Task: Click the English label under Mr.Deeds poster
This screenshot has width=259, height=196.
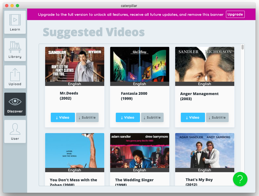Action: point(74,84)
